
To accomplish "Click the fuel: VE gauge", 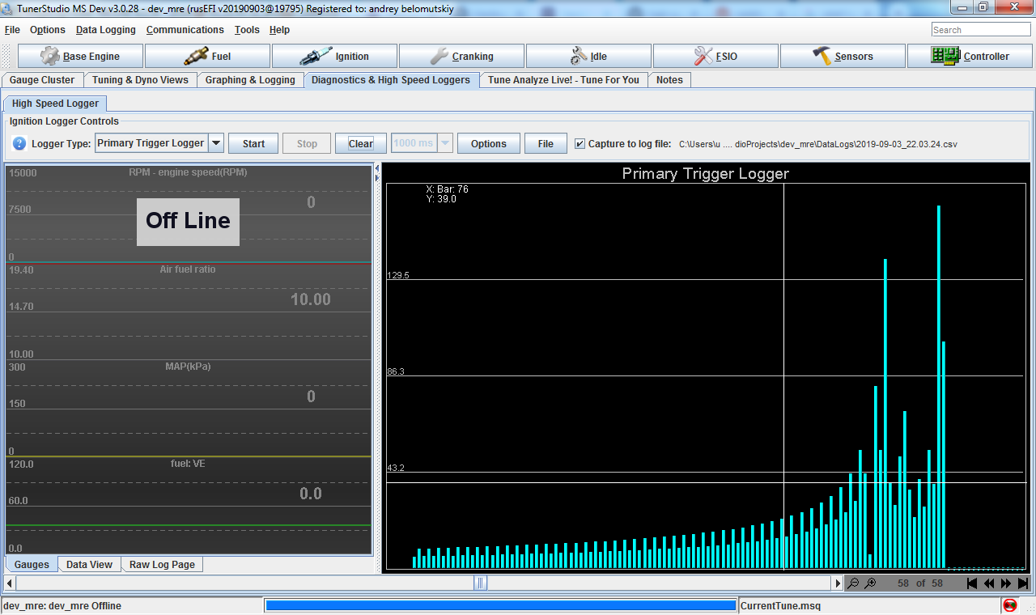I will [x=188, y=506].
